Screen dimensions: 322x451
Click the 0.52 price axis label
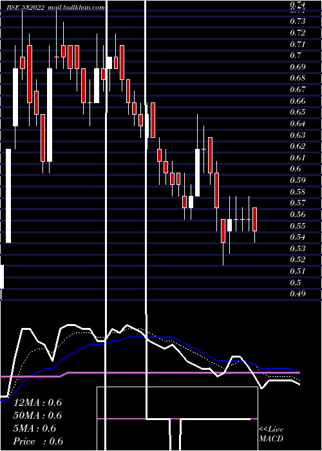click(298, 260)
